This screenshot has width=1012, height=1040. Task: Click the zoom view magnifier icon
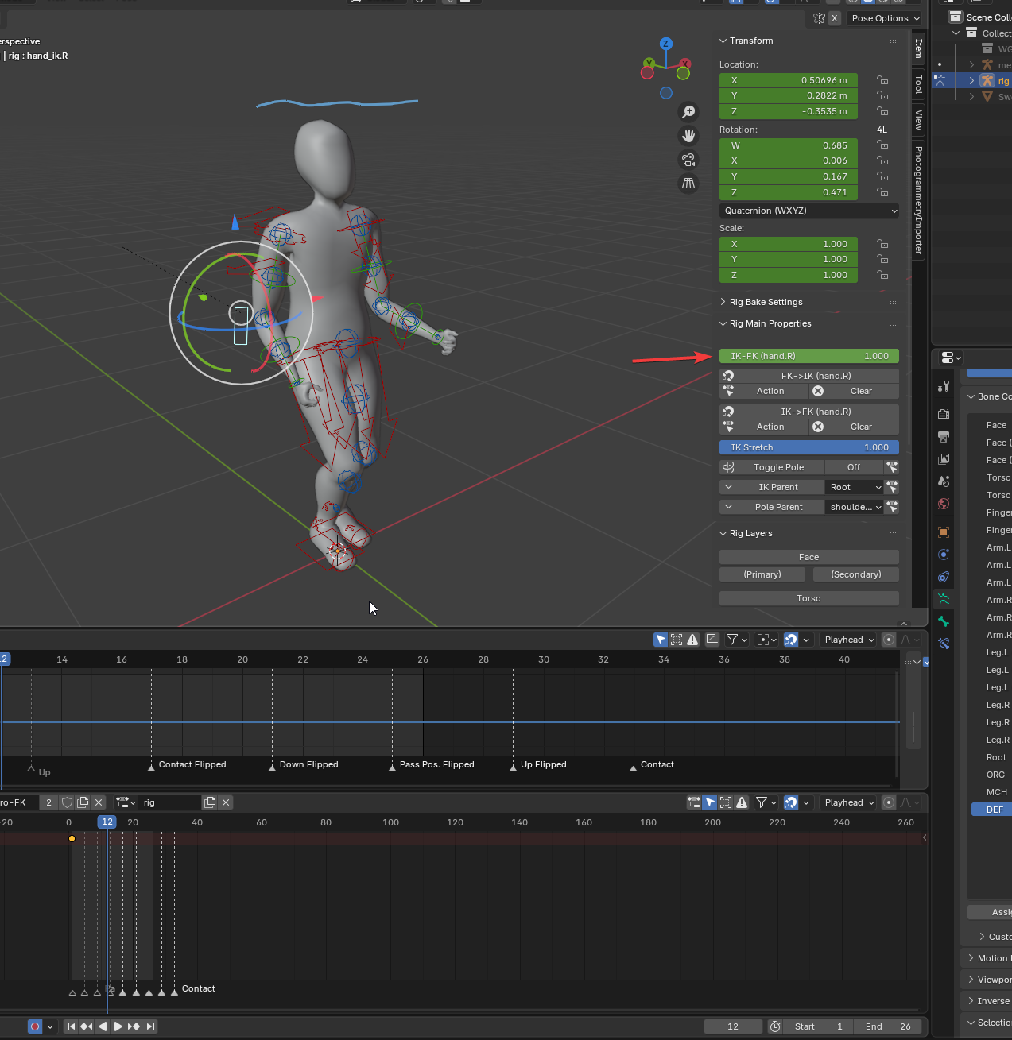688,112
